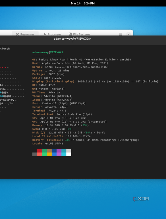
Task: Click the CPU line Apple M1 Pro (10)
Action: [59, 118]
